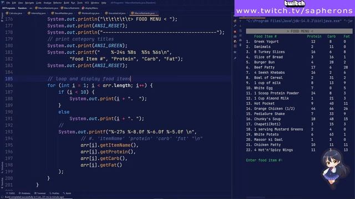Click the 'Build completed successfully' status message
The image size is (355, 199).
click(x=34, y=197)
